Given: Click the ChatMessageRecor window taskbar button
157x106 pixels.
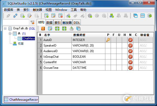Looking at the screenshot, I should [x=21, y=99].
